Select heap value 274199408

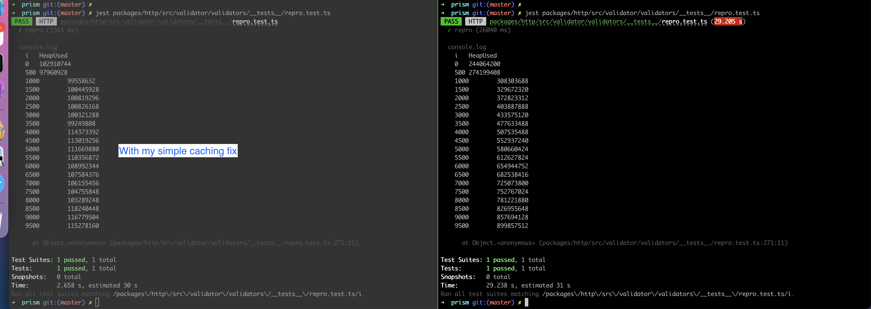[484, 72]
